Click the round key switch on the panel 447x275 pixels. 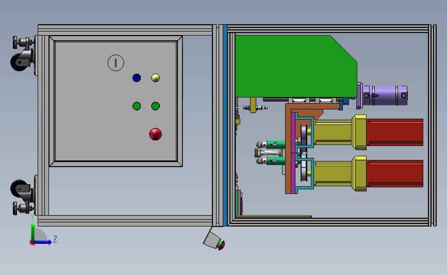tap(115, 63)
